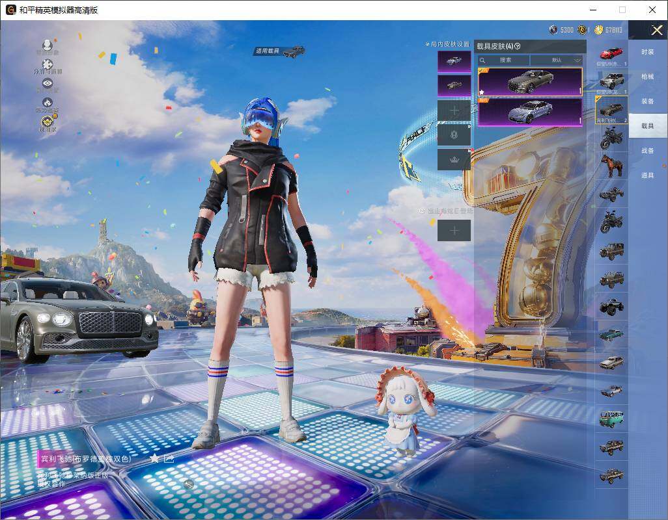Click the rotate icon on the floor

(x=189, y=484)
